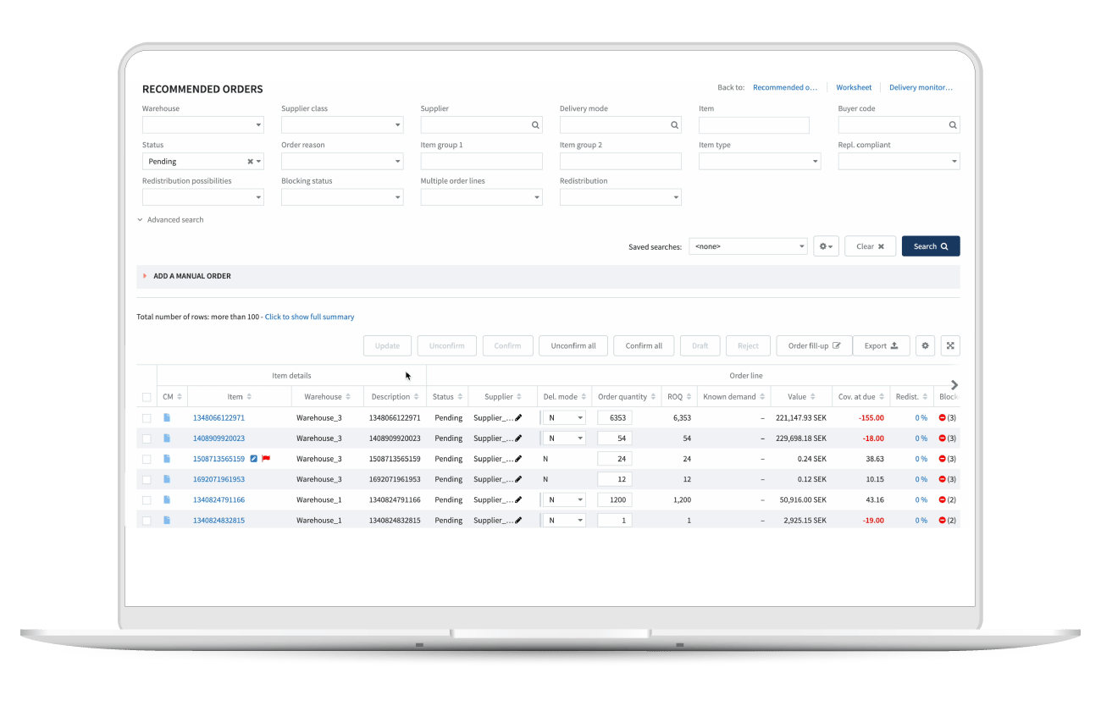
Task: Click the magnifier icon in the Supplier filter
Action: click(x=535, y=124)
